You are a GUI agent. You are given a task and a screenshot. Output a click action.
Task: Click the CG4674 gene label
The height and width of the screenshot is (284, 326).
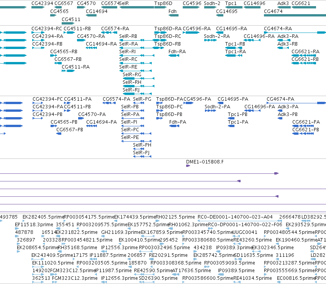tap(273, 11)
